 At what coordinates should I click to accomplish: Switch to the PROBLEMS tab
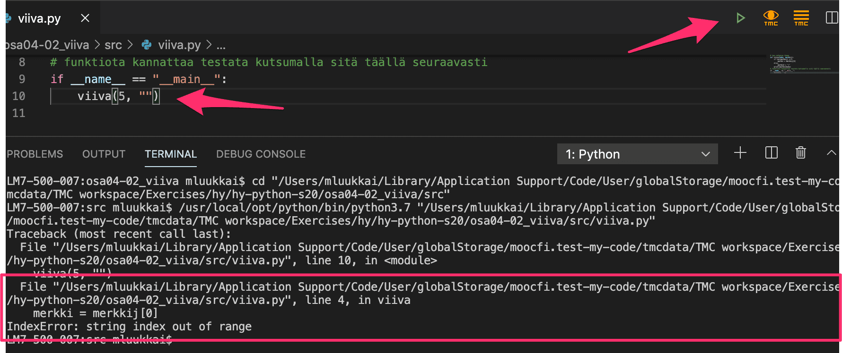click(35, 154)
